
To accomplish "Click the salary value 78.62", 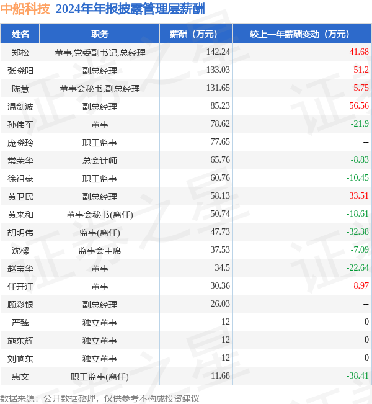I will (x=220, y=123).
